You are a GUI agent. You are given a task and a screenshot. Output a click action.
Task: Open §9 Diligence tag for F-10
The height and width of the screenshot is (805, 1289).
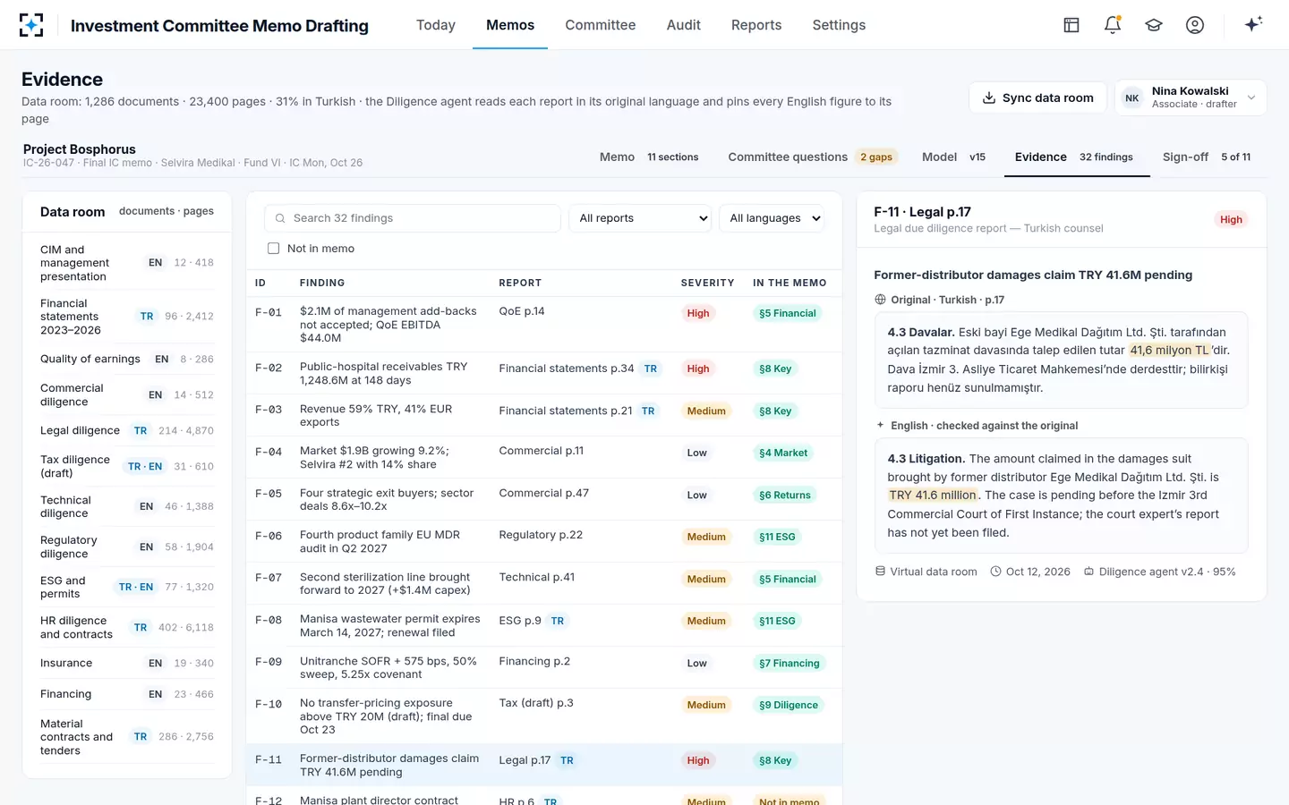788,705
